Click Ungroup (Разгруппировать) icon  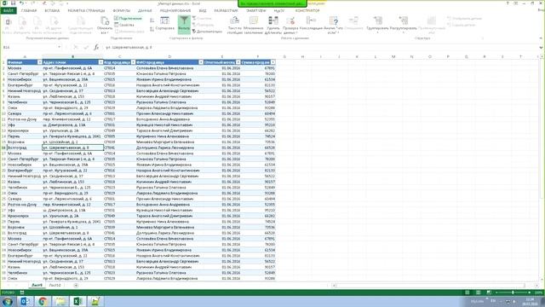pos(403,25)
